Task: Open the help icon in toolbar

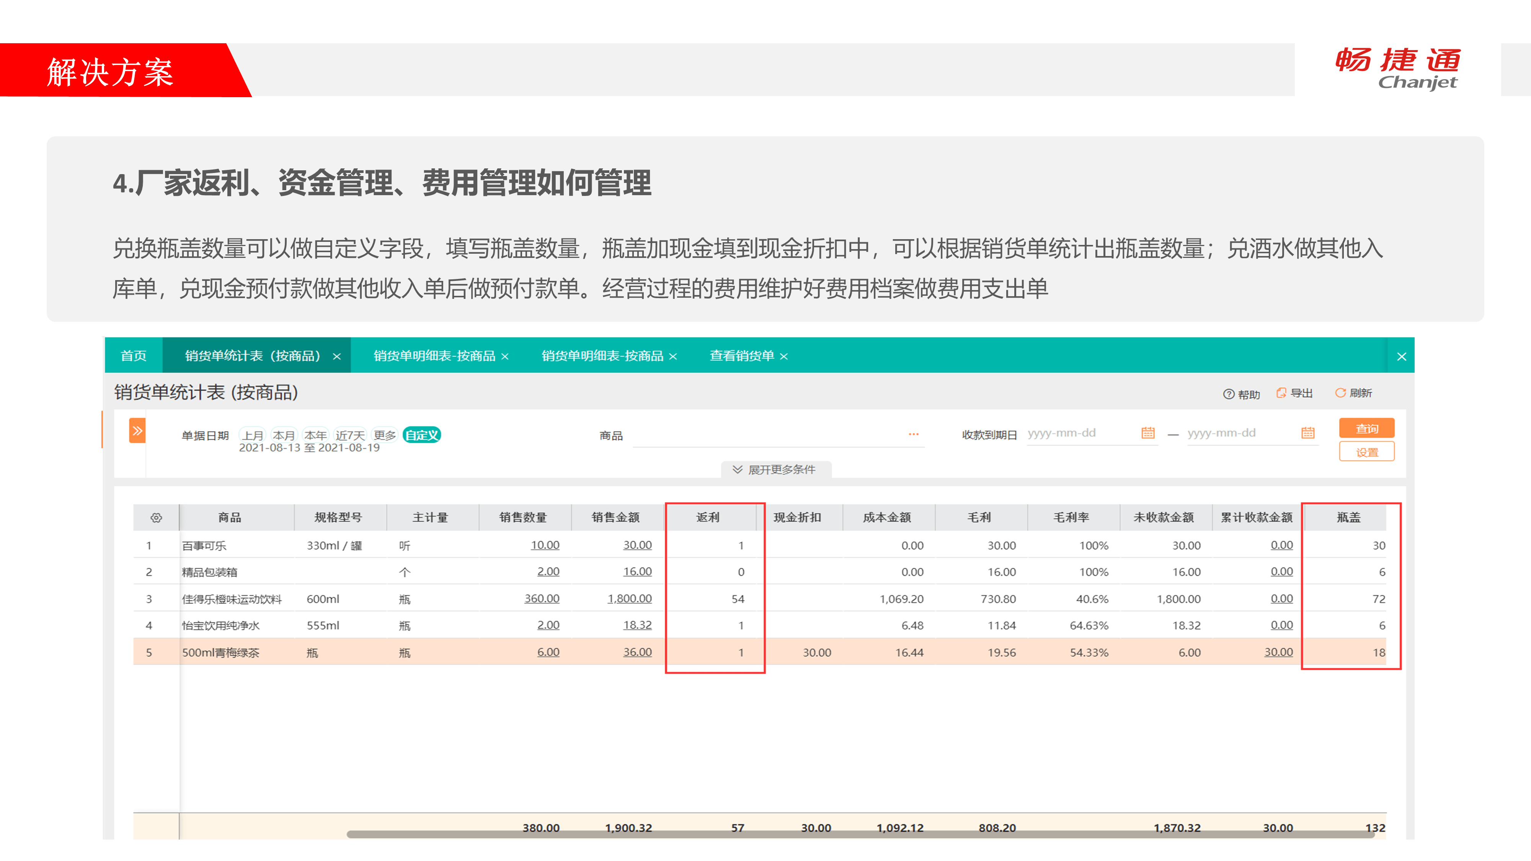Action: tap(1229, 394)
